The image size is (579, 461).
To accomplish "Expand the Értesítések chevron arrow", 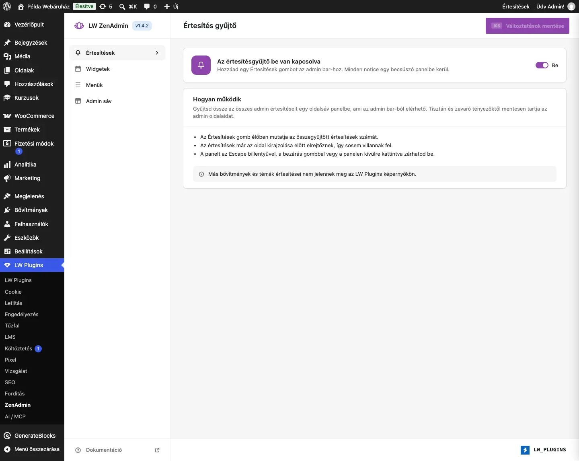I will (157, 53).
